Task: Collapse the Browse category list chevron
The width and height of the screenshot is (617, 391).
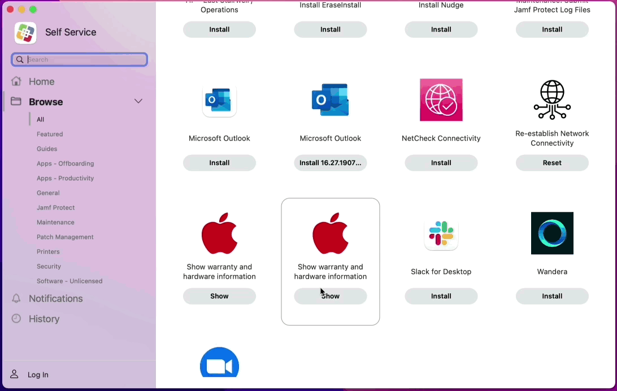Action: [x=138, y=101]
